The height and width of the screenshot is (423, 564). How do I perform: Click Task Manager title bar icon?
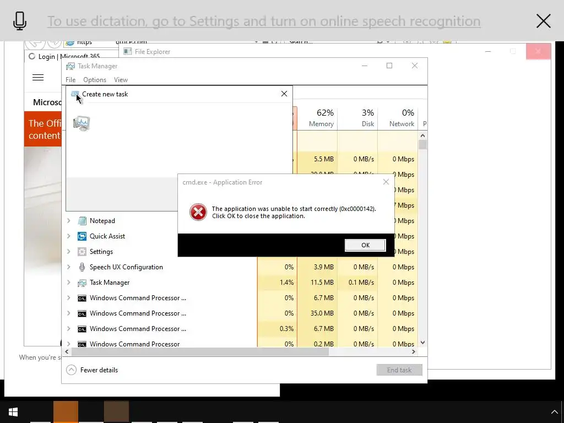(x=70, y=66)
